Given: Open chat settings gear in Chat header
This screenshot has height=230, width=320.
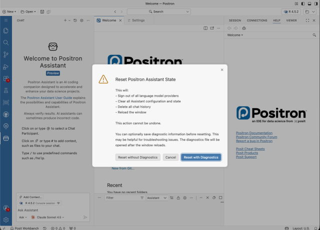Looking at the screenshot, I should [x=81, y=20].
